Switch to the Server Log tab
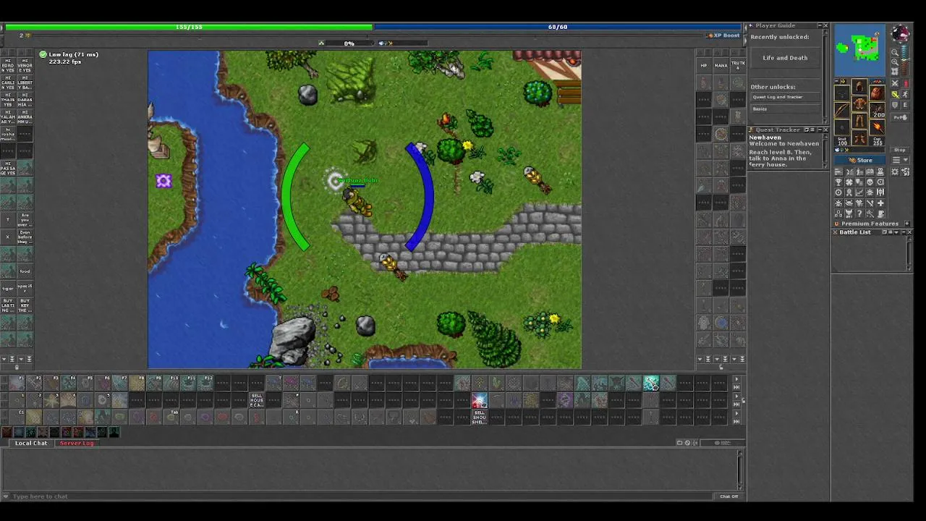The image size is (926, 521). (x=77, y=443)
